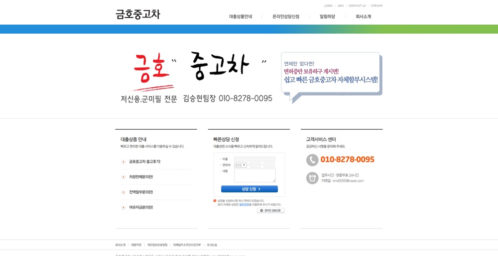498x256 pixels.
Task: Click the 빠른상담 신청 section heading
Action: point(226,139)
